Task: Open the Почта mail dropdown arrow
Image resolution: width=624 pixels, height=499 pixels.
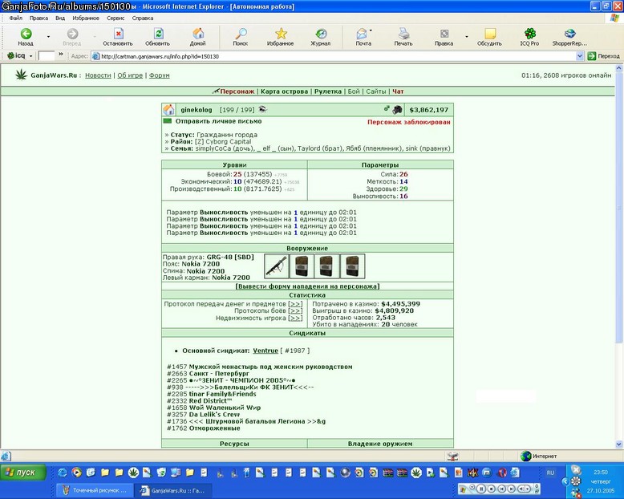Action: point(371,30)
